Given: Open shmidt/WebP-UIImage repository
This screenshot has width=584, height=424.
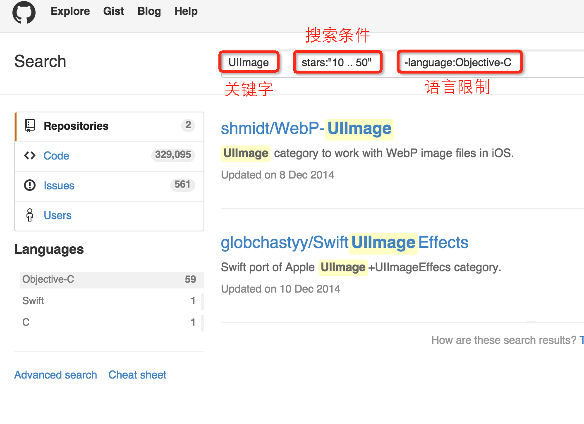Looking at the screenshot, I should pos(306,129).
